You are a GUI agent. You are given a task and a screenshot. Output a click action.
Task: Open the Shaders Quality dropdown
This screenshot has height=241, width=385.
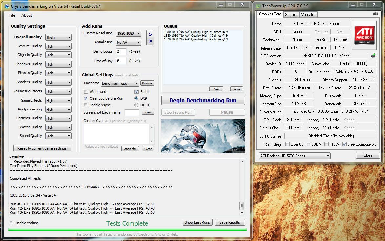(x=58, y=82)
